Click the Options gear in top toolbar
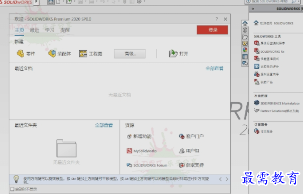303x194 pixels. (139, 2)
